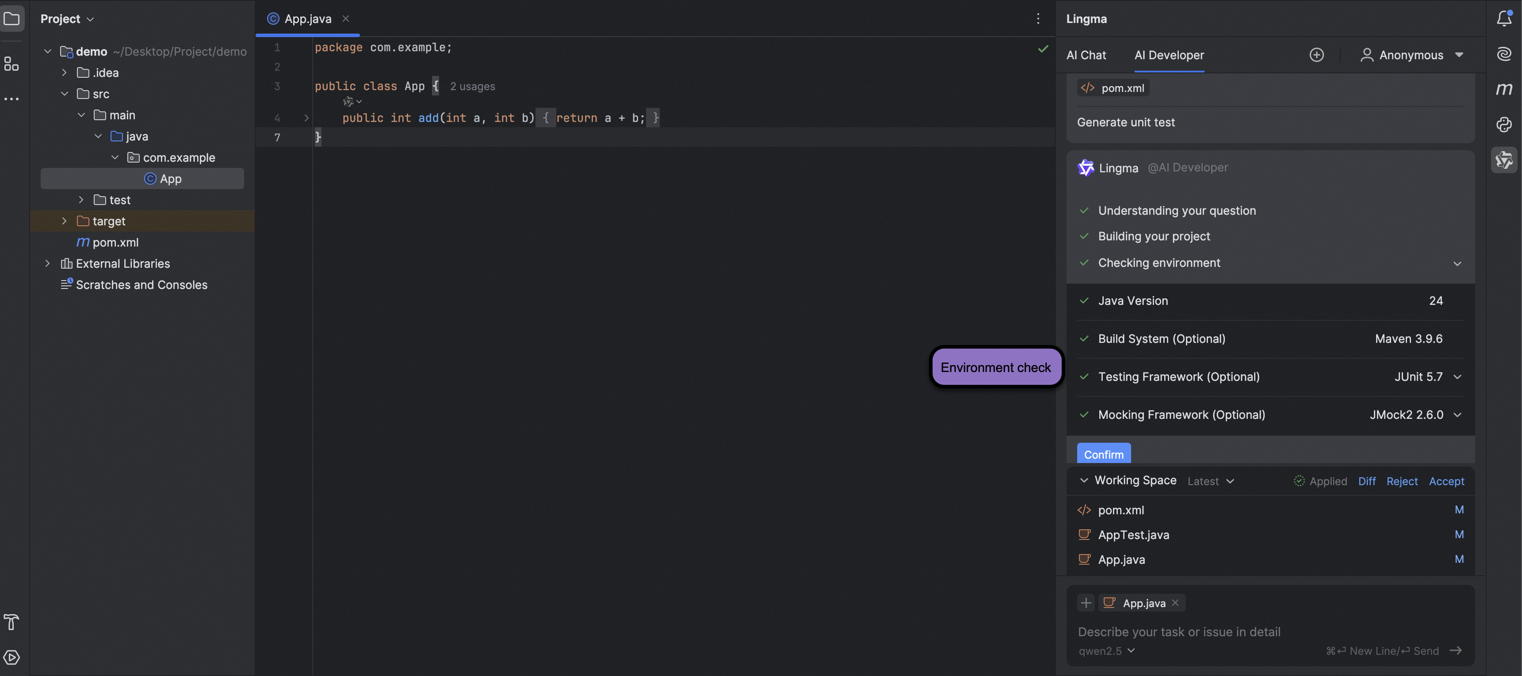The image size is (1522, 676).
Task: Open the Maven tool window icon
Action: [x=1504, y=89]
